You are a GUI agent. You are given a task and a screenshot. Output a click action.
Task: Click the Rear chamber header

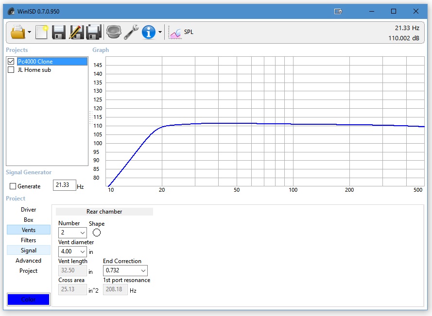point(104,212)
